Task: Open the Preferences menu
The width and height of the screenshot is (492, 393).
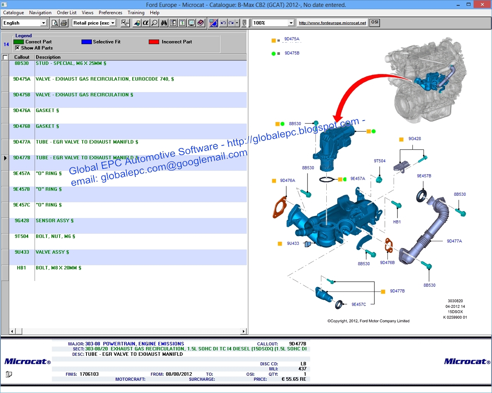Action: 110,13
